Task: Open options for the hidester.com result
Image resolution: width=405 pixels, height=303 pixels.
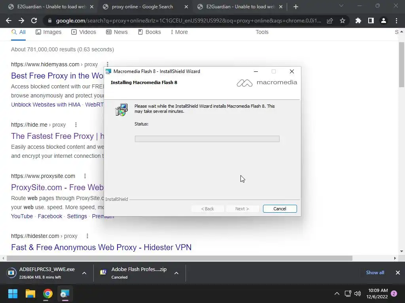Action: tap(87, 236)
